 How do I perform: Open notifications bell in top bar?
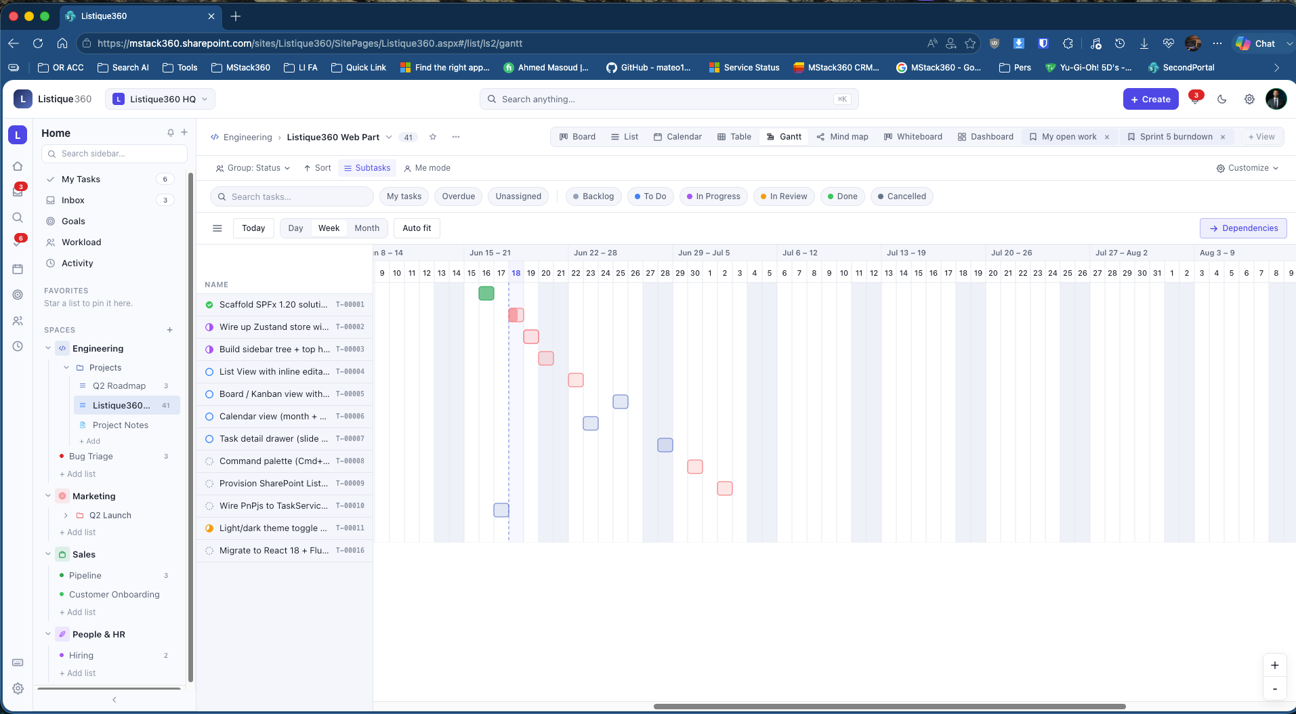[1196, 99]
